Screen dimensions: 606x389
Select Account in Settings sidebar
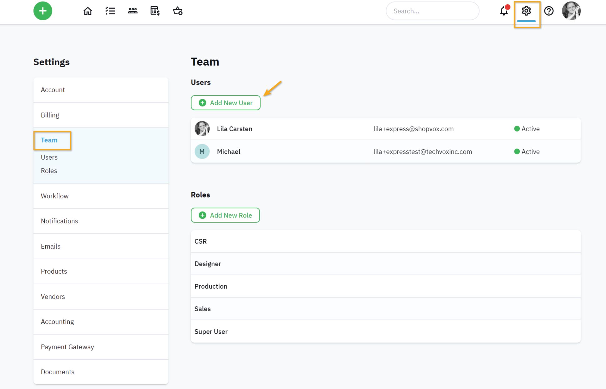(101, 90)
